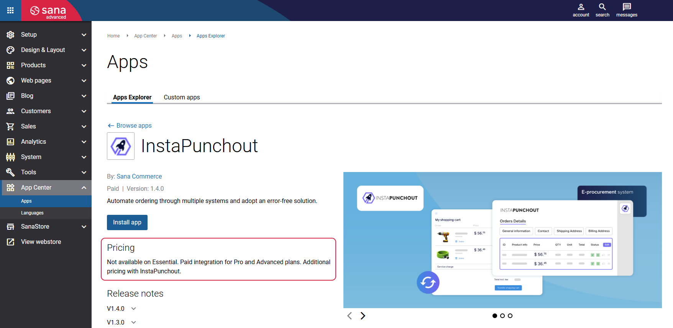Expand the SanaStore menu chevron
Image resolution: width=673 pixels, height=328 pixels.
click(84, 227)
